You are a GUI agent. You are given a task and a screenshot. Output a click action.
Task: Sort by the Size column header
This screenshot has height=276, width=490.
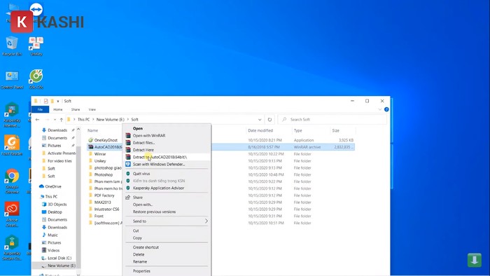335,131
